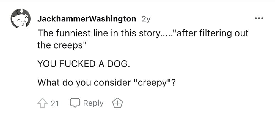Click the all-caps sentence in the comment
275x113 pixels.
click(x=84, y=64)
